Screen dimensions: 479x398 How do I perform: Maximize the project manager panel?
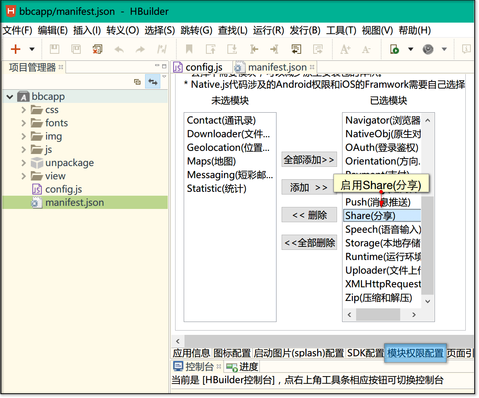point(164,66)
